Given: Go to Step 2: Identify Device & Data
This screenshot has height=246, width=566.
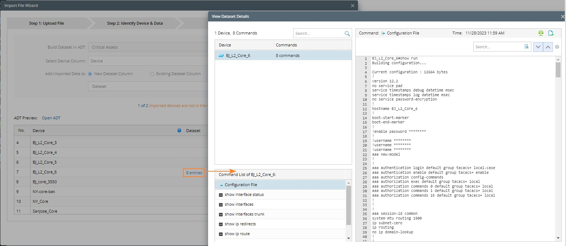Looking at the screenshot, I should coord(135,23).
